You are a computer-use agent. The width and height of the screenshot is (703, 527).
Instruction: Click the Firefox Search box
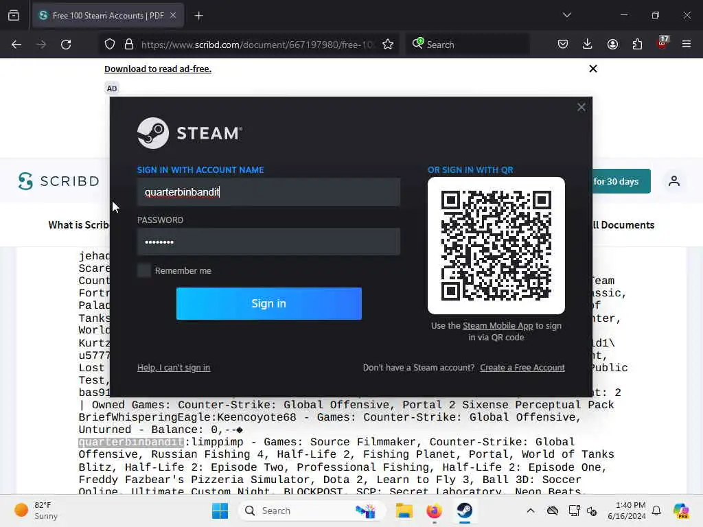point(468,45)
